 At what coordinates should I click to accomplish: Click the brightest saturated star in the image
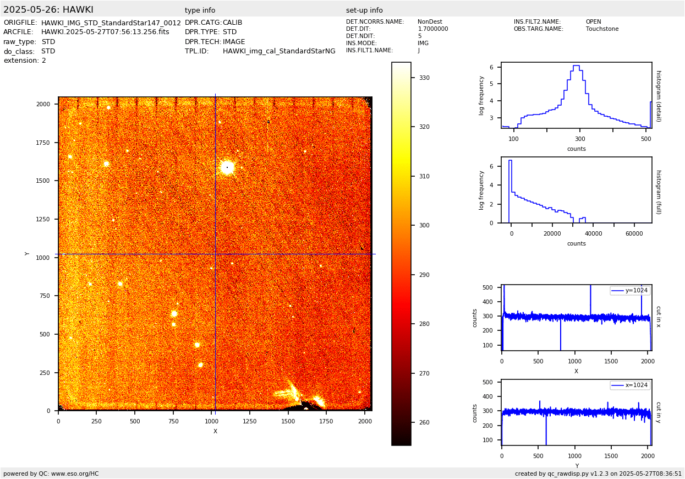point(227,167)
